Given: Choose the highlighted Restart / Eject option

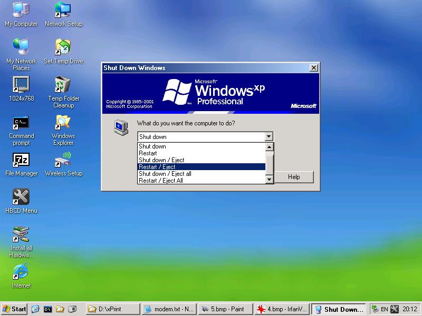Looking at the screenshot, I should (202, 167).
